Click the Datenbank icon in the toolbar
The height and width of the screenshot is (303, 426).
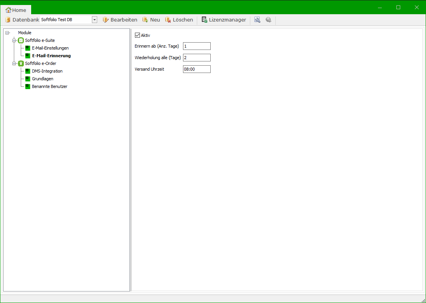click(x=8, y=20)
